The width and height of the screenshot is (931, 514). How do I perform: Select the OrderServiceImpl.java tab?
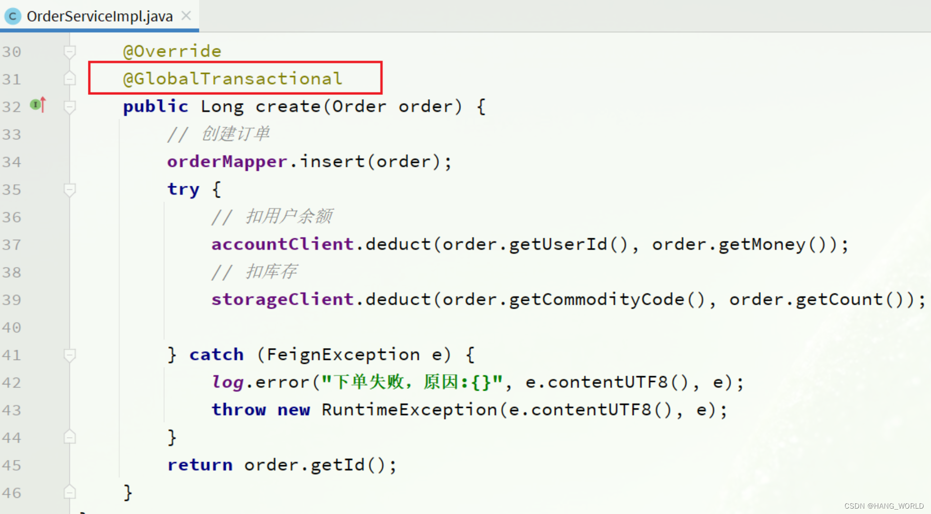(100, 16)
